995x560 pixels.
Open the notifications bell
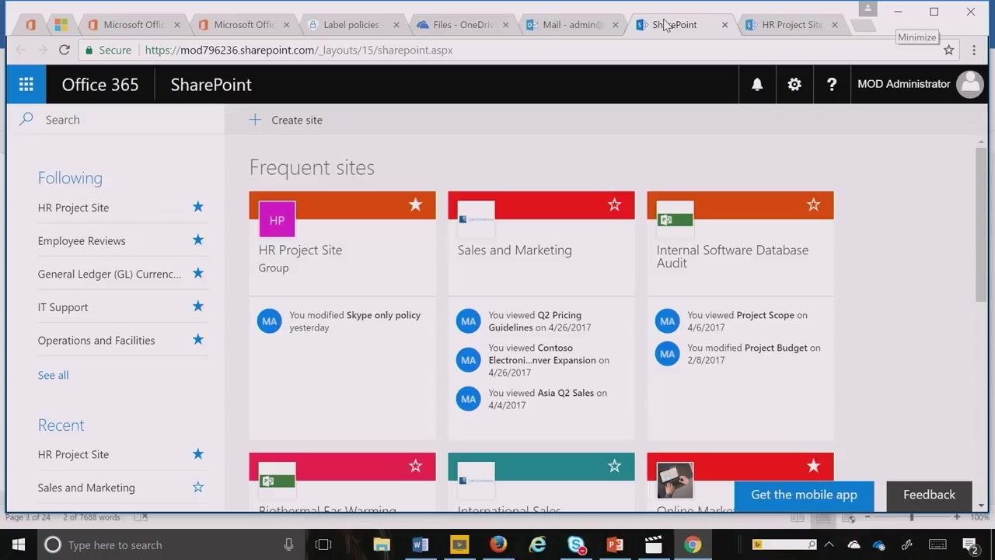pos(757,84)
